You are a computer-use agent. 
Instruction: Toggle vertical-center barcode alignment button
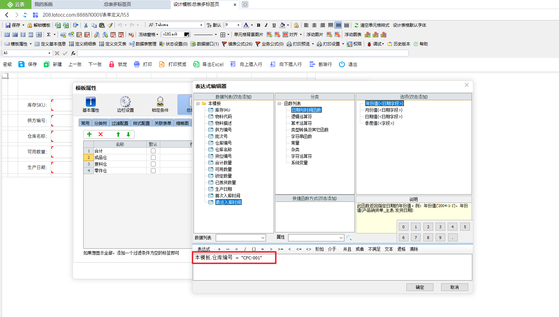(x=338, y=25)
